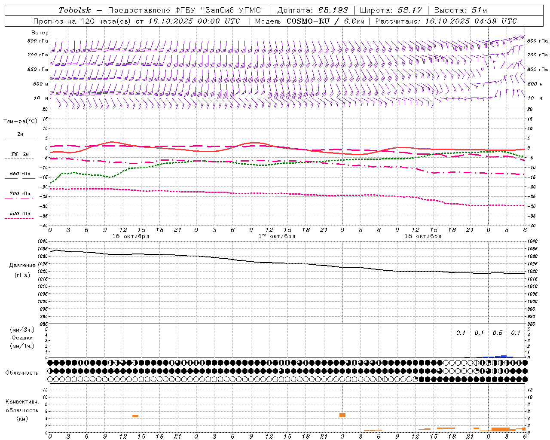Click '500 гПа' entry in temperature legend
The width and height of the screenshot is (550, 440).
tap(20, 214)
